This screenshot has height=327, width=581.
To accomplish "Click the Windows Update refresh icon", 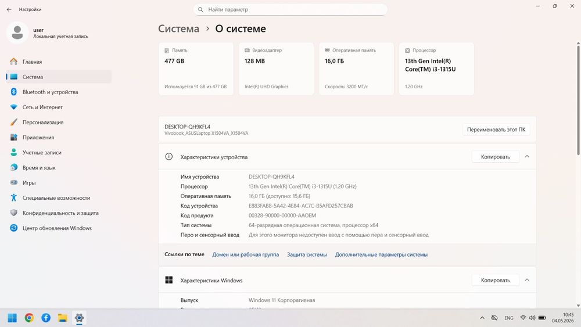I will coord(14,228).
